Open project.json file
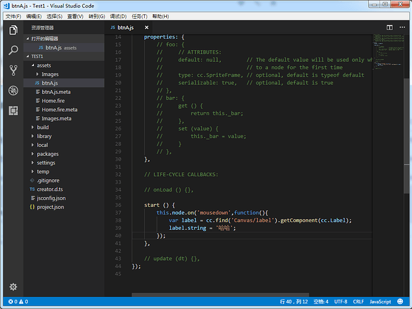 pyautogui.click(x=64, y=207)
